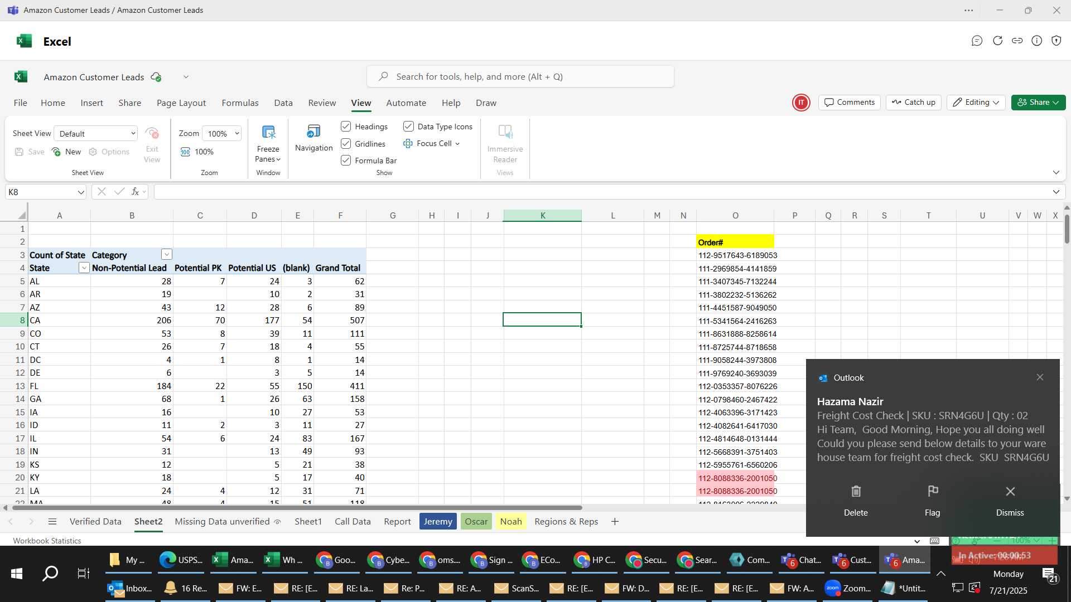Click the Comments button
The image size is (1071, 602).
(x=849, y=103)
